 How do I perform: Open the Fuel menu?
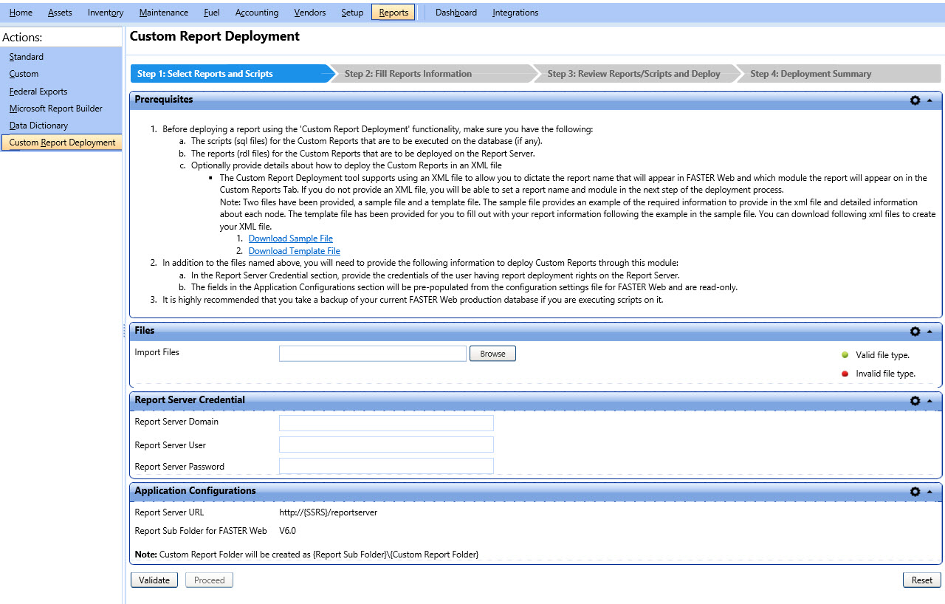click(212, 13)
